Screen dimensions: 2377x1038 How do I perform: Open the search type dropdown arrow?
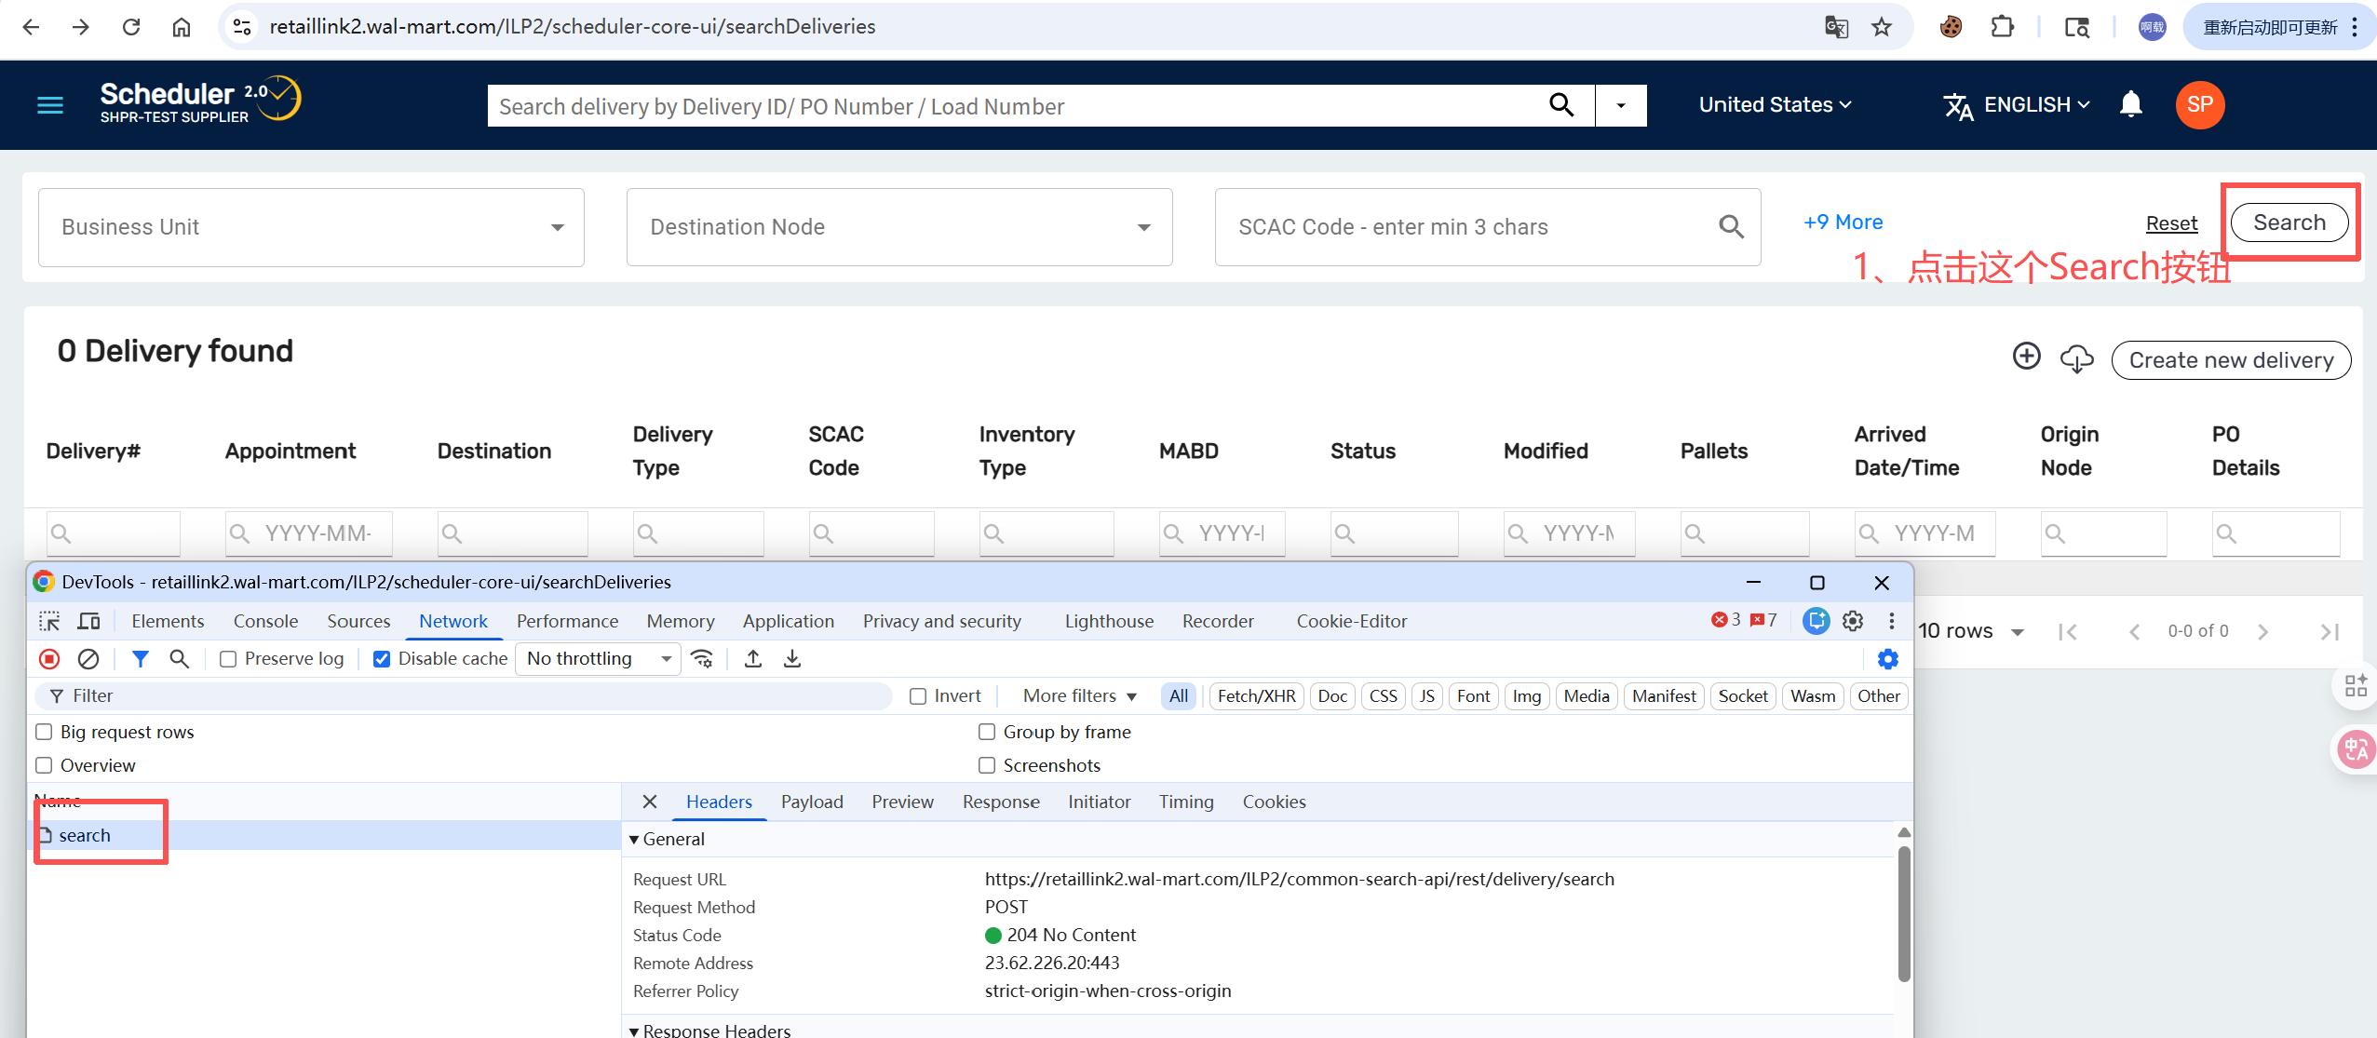pos(1621,105)
